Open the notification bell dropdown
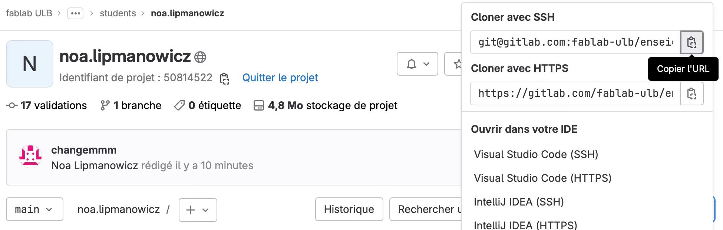This screenshot has height=230, width=723. [417, 64]
